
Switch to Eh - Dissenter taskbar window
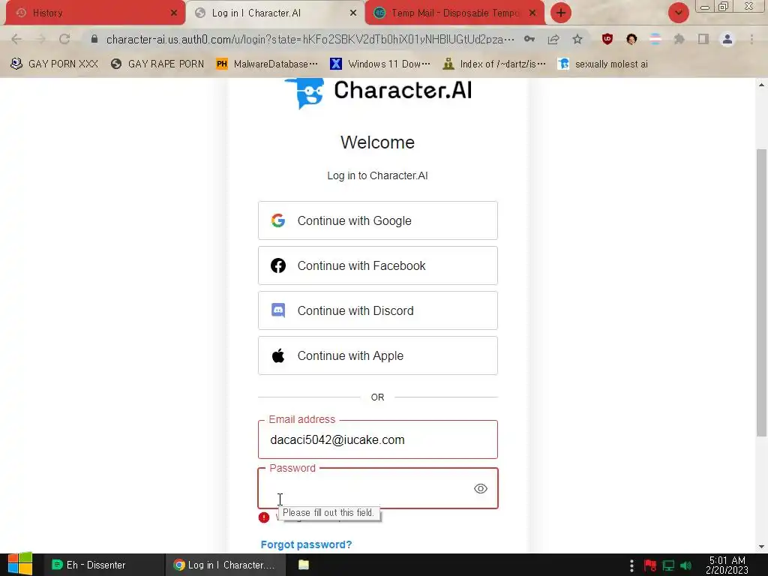[x=103, y=565]
